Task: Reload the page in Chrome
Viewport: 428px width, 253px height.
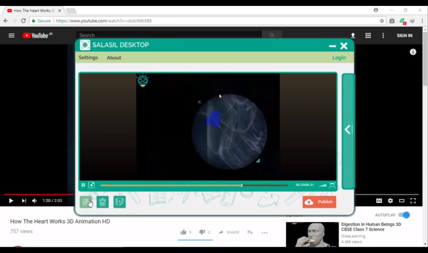Action: coord(24,21)
